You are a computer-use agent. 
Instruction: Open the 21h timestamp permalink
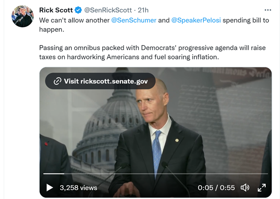(x=143, y=10)
